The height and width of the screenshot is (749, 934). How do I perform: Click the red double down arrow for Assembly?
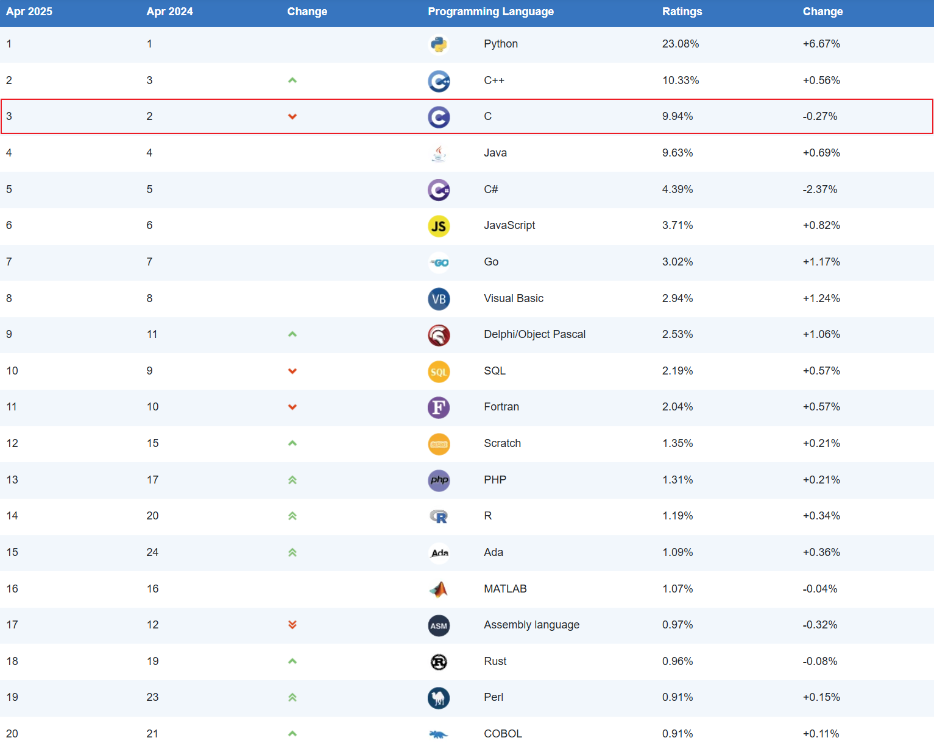(x=292, y=625)
